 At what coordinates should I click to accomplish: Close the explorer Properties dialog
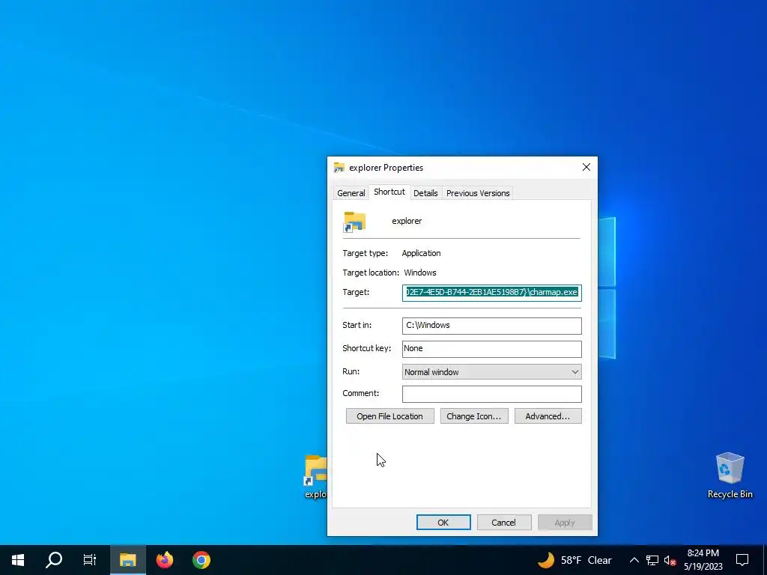click(x=586, y=167)
